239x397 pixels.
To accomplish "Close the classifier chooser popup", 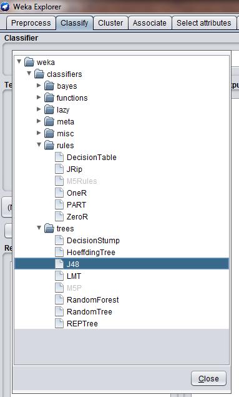I will coord(208,378).
